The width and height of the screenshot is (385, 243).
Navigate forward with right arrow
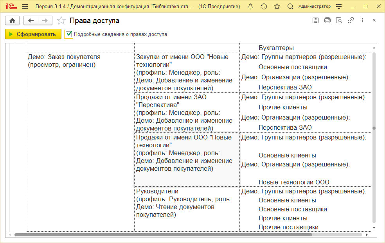click(45, 21)
